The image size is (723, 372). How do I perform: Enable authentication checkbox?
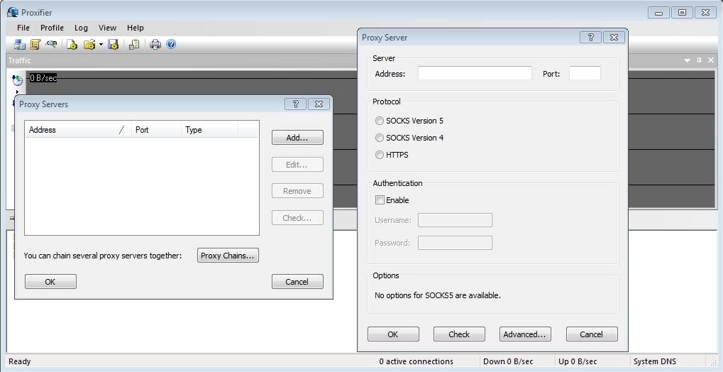coord(380,200)
